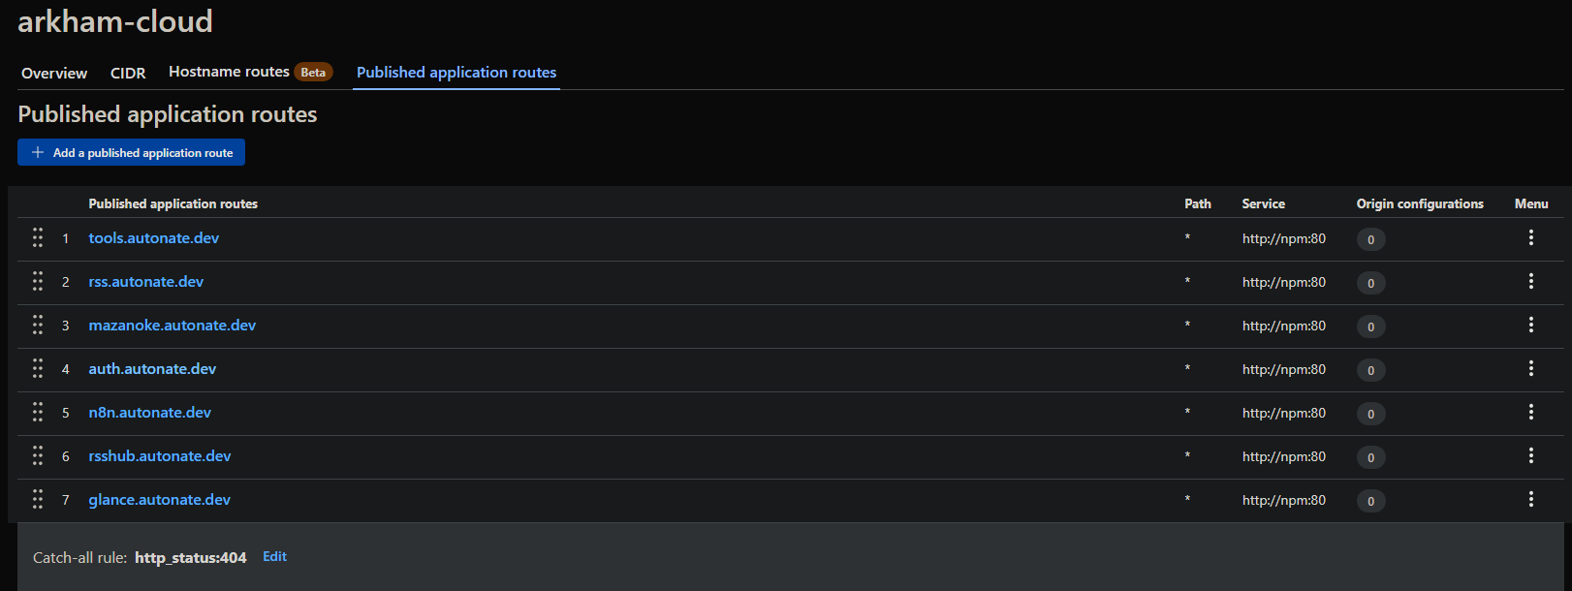This screenshot has height=591, width=1572.
Task: Click Add a published application route
Action: click(132, 153)
